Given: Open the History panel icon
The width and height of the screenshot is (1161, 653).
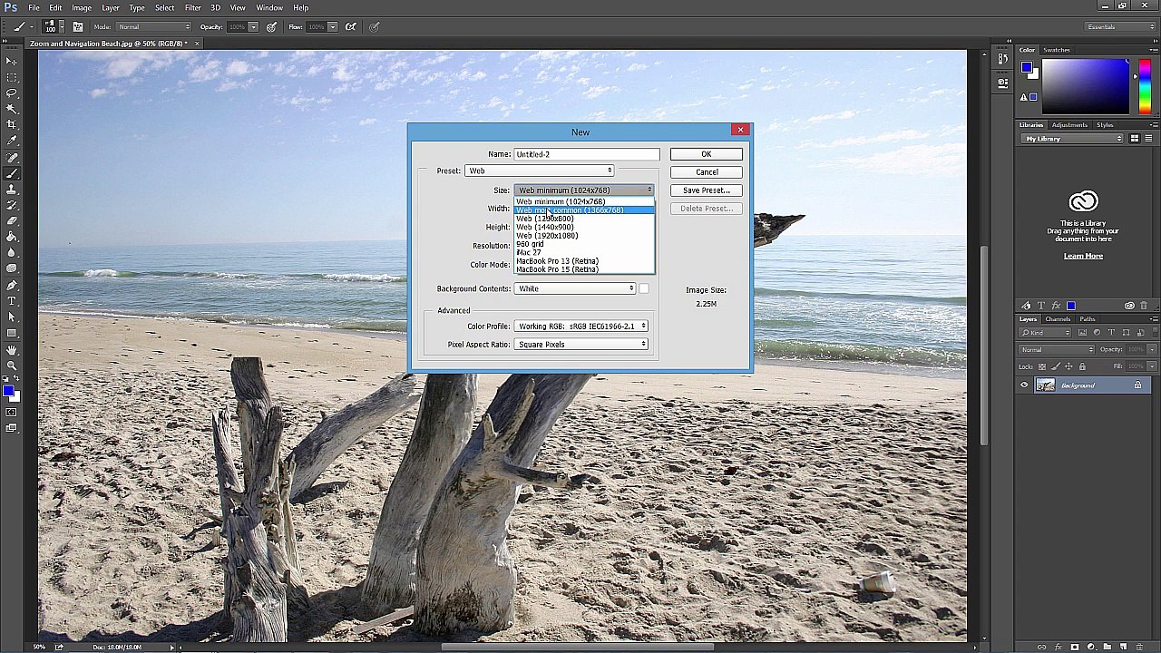Looking at the screenshot, I should point(1003,61).
